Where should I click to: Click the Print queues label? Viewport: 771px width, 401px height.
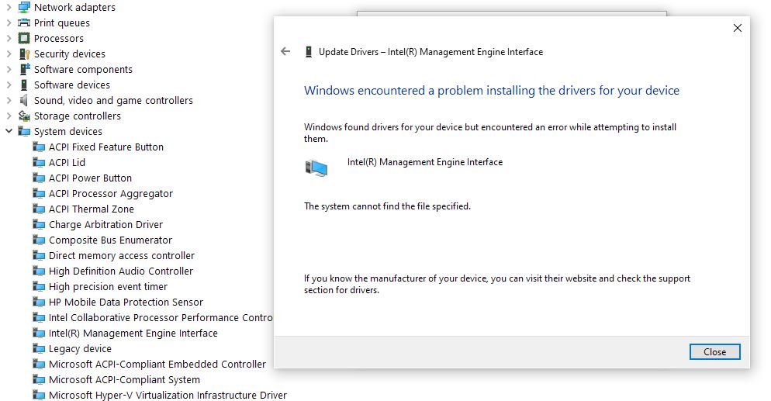coord(62,22)
